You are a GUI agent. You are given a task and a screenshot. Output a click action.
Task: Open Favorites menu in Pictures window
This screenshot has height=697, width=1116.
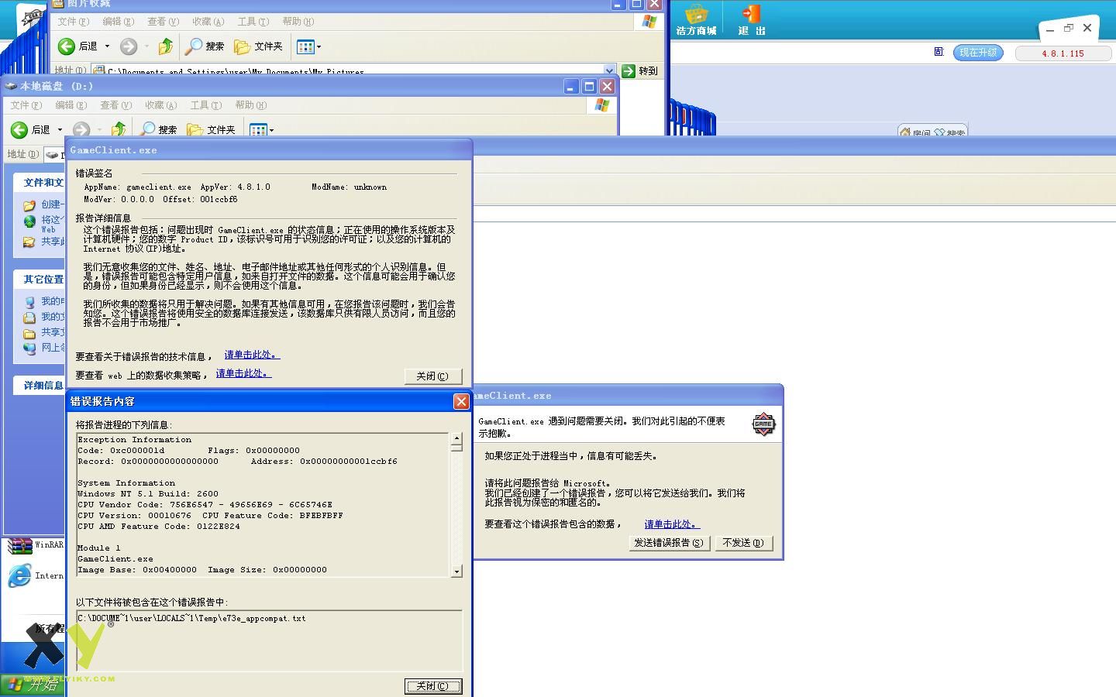click(x=208, y=22)
